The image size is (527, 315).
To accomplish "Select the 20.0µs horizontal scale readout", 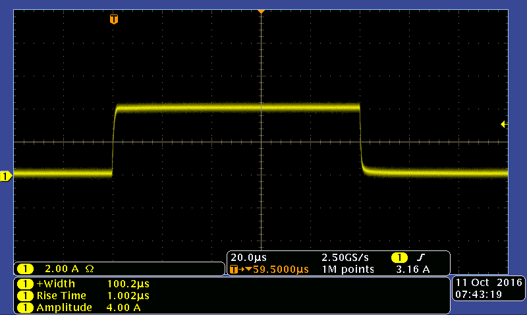I will click(248, 257).
